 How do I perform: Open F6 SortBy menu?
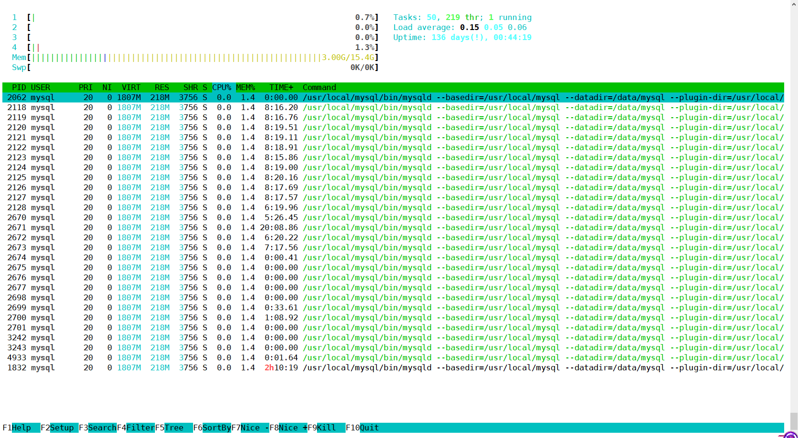pyautogui.click(x=212, y=428)
